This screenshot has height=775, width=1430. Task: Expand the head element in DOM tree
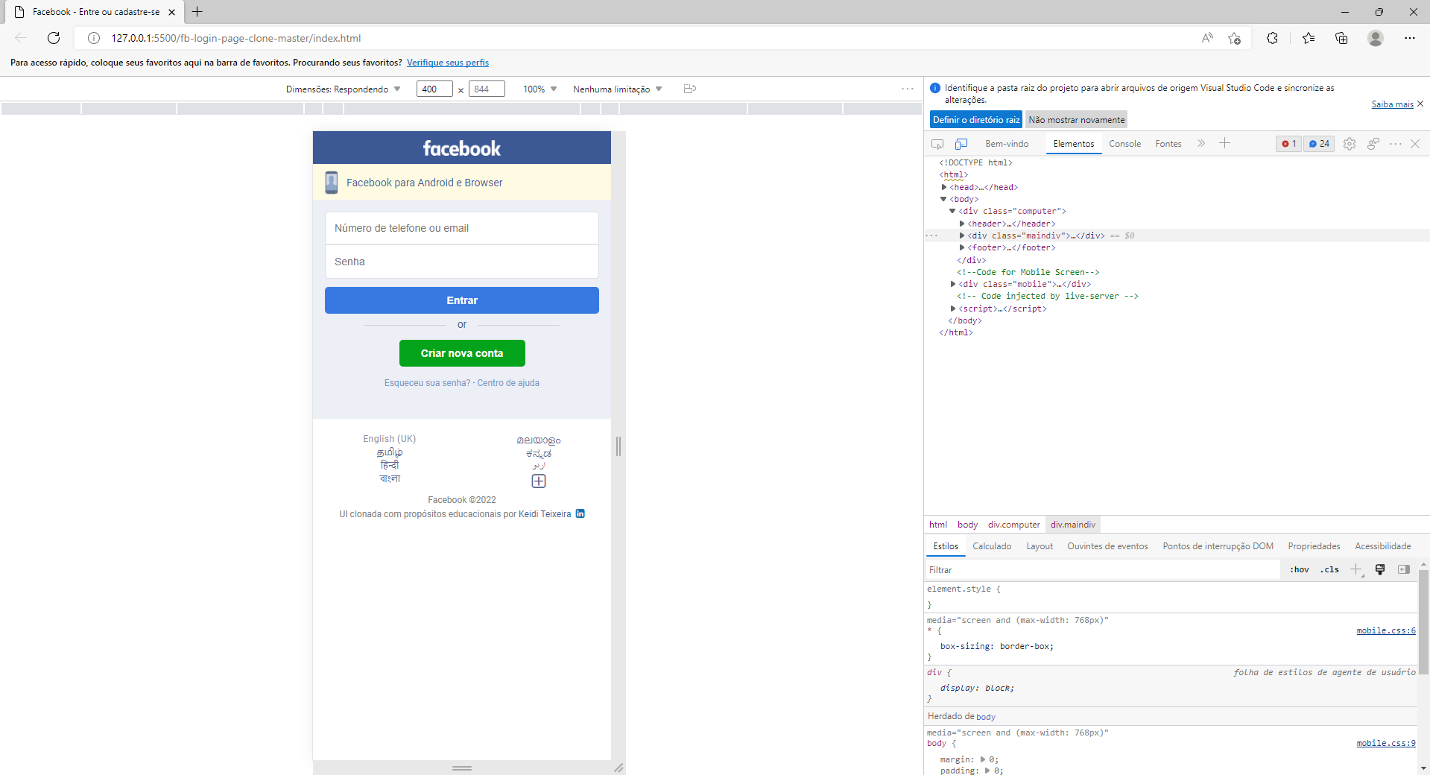(946, 187)
